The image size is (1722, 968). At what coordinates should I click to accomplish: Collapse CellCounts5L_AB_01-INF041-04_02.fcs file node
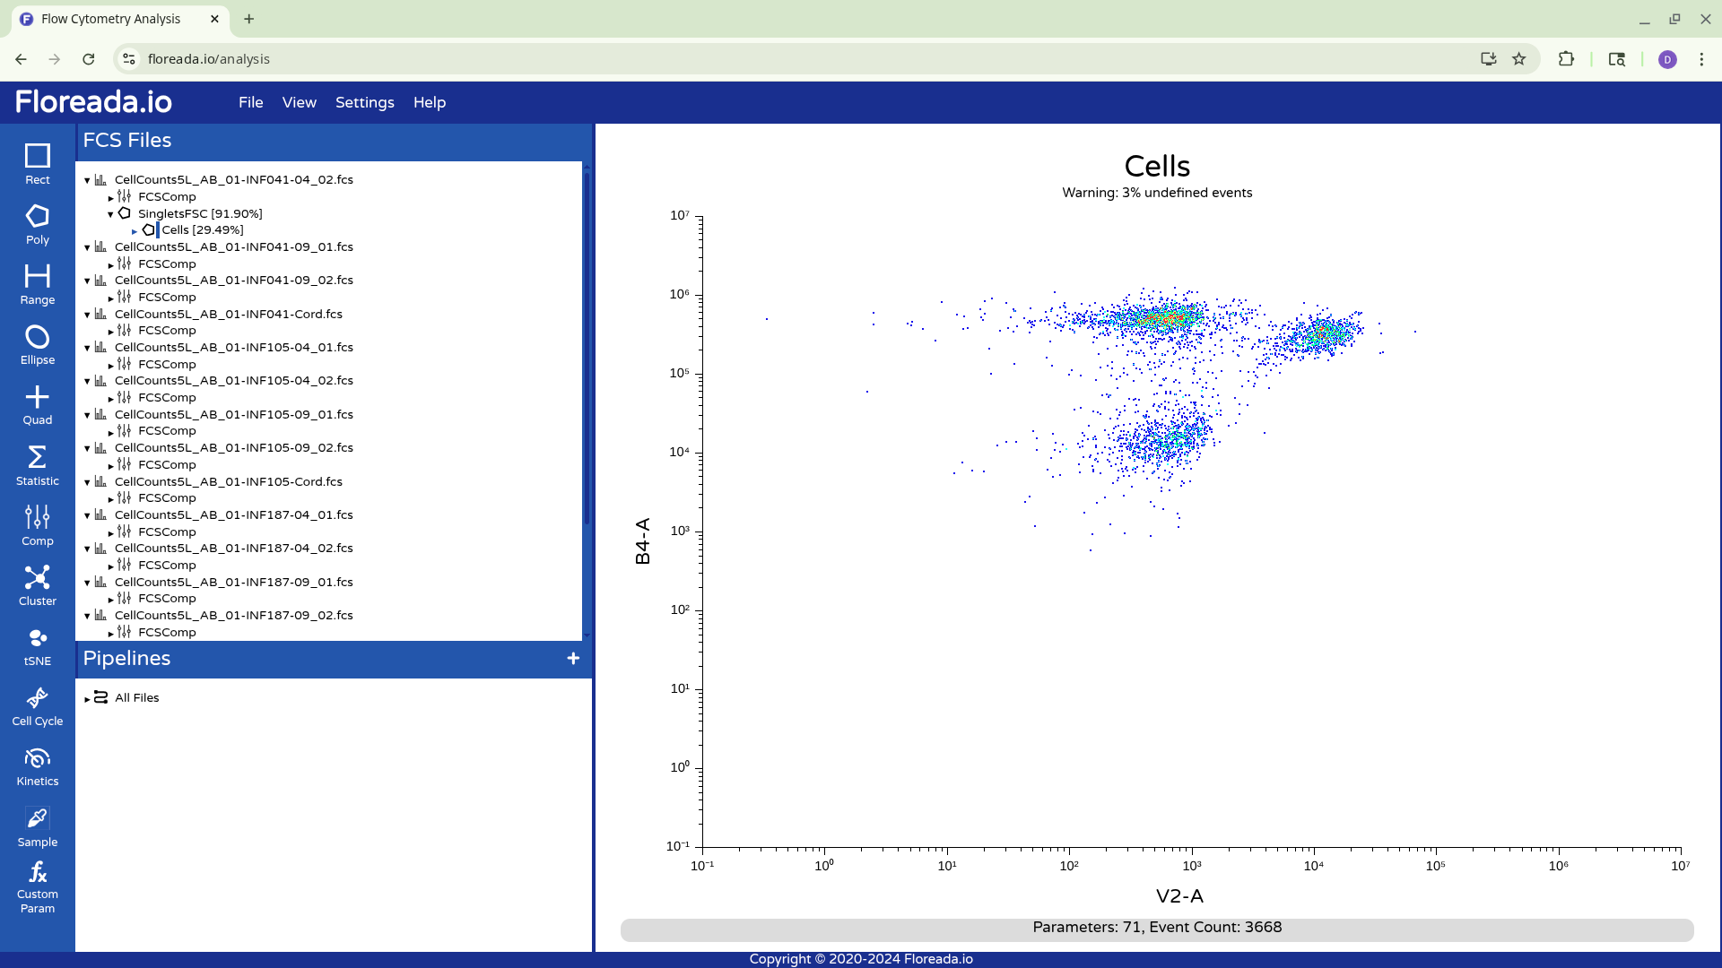[x=87, y=180]
